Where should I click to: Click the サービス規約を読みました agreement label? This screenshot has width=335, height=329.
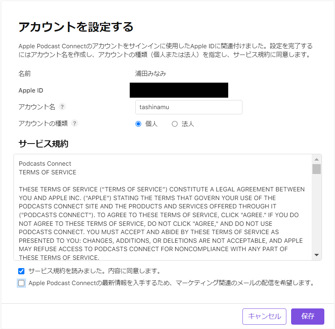click(x=95, y=271)
